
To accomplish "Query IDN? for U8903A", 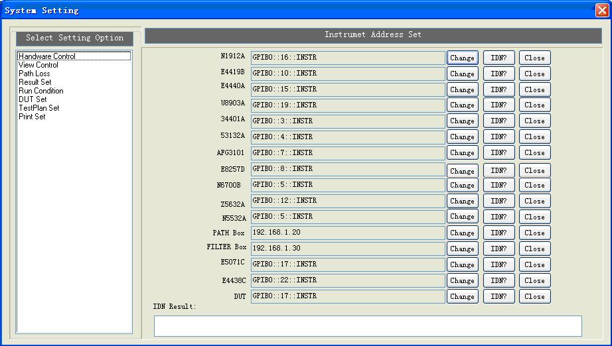I will 498,105.
